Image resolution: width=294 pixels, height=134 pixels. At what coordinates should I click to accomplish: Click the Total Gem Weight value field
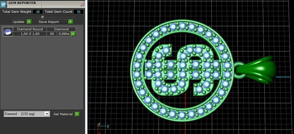[x=38, y=12]
